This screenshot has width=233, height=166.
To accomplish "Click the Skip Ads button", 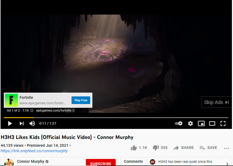I will click(216, 102).
